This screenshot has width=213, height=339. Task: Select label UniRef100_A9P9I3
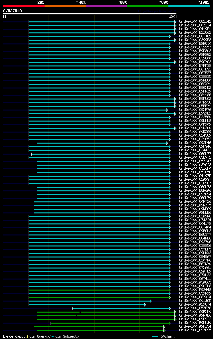pyautogui.click(x=195, y=319)
